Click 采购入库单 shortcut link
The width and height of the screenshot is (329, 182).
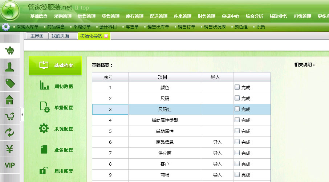tap(27, 27)
